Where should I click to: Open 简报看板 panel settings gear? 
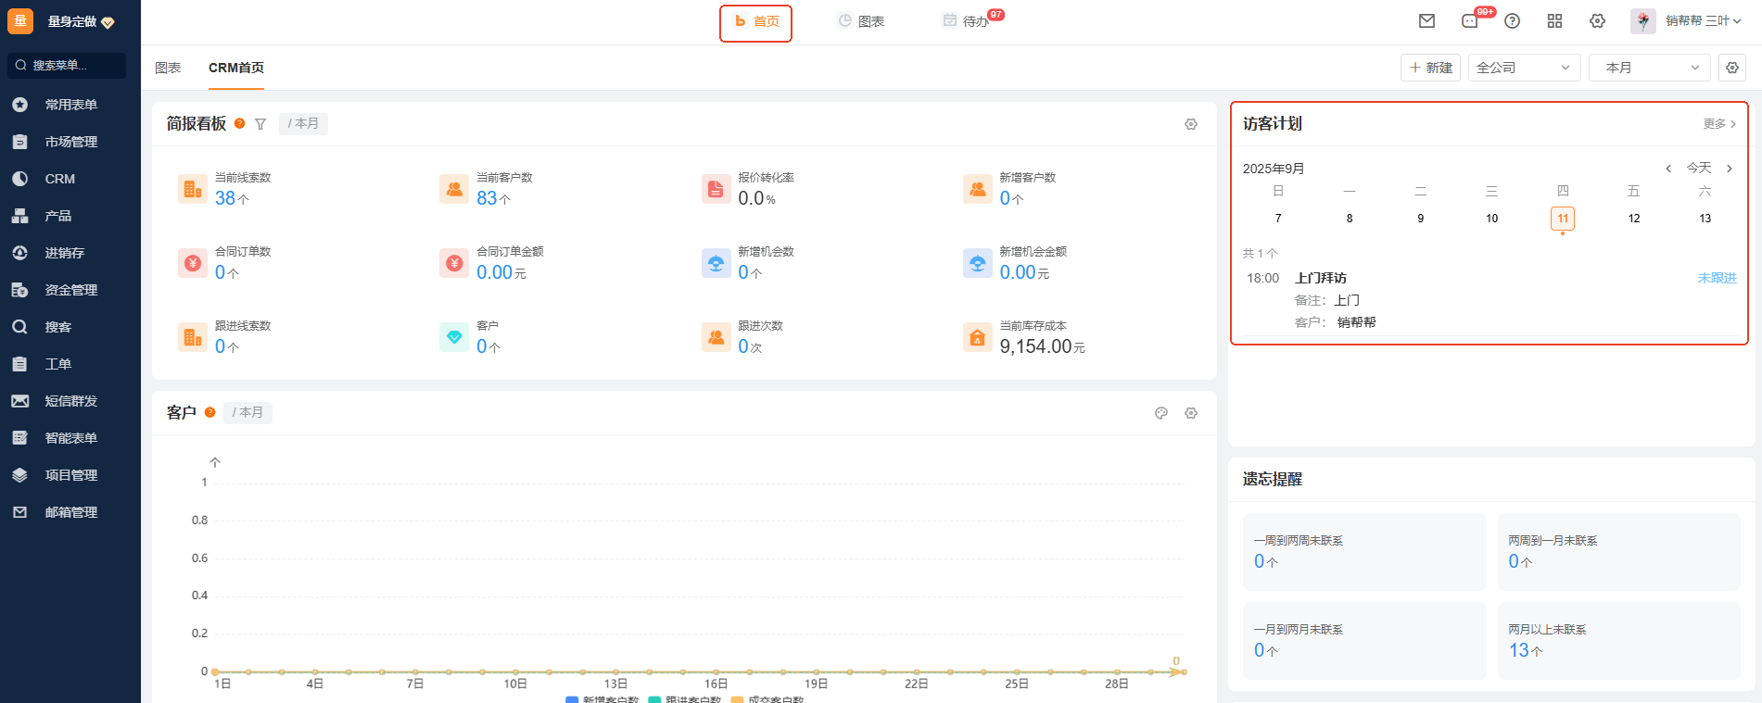tap(1191, 124)
